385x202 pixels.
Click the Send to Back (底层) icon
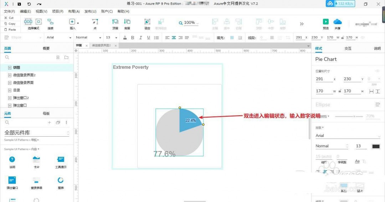(127, 22)
